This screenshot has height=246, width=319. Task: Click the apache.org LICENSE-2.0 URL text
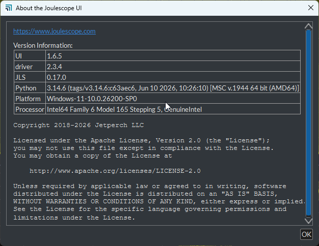[115, 171]
